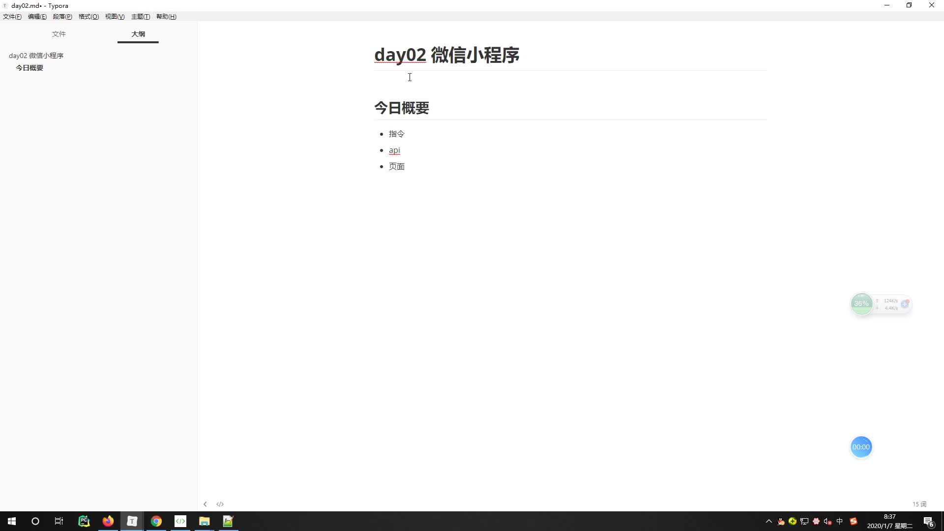Open network status tray icon

804,521
